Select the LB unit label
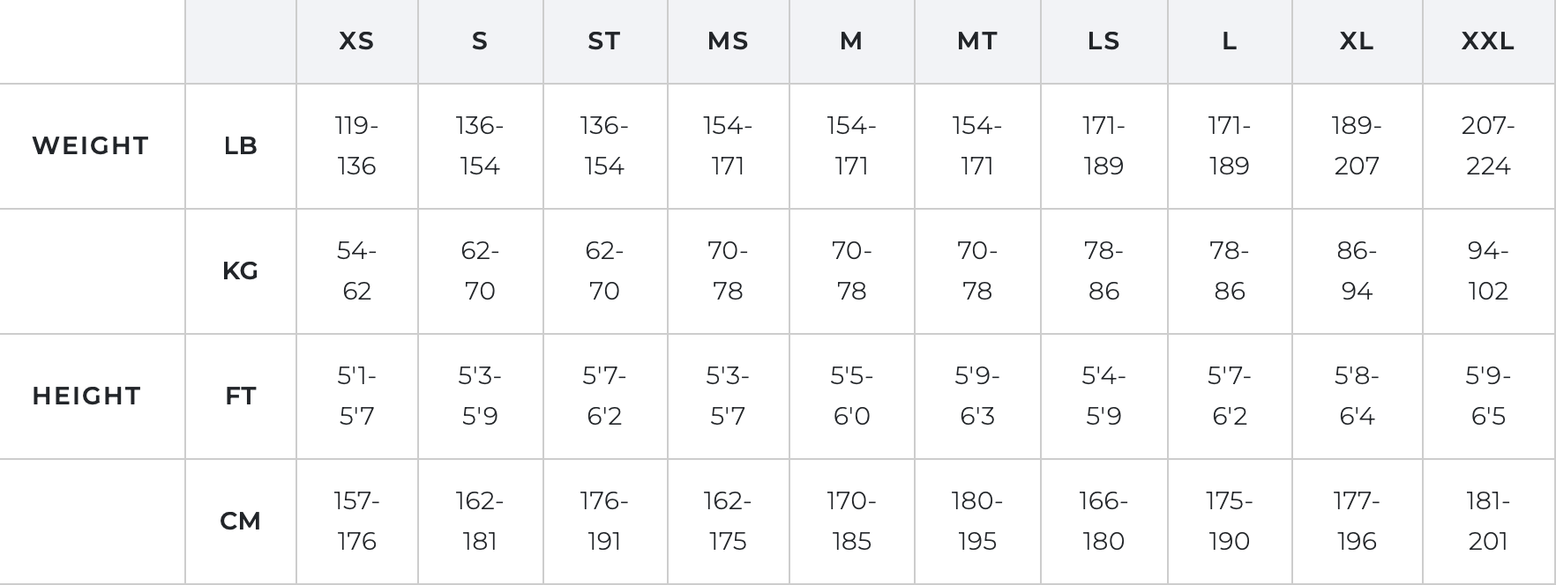This screenshot has height=585, width=1556. (x=240, y=146)
